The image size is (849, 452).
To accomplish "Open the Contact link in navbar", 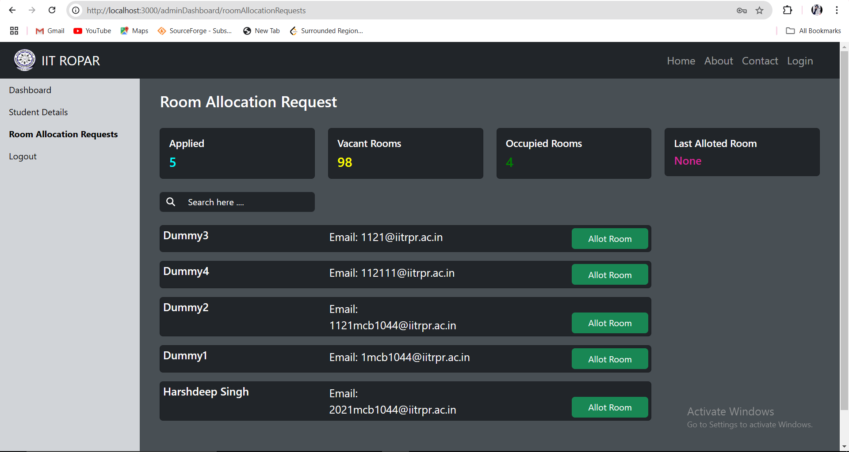I will pyautogui.click(x=760, y=61).
